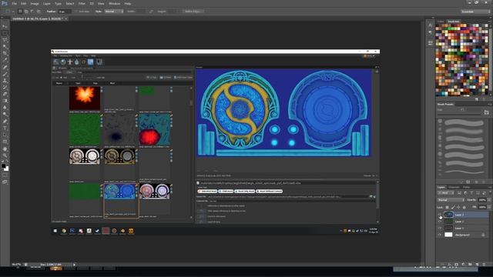Click the foreground color swatch

coord(3,165)
